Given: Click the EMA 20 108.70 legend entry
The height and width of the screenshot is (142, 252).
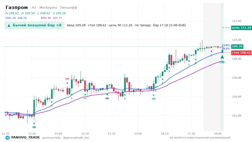Looking at the screenshot, I should (16, 18).
